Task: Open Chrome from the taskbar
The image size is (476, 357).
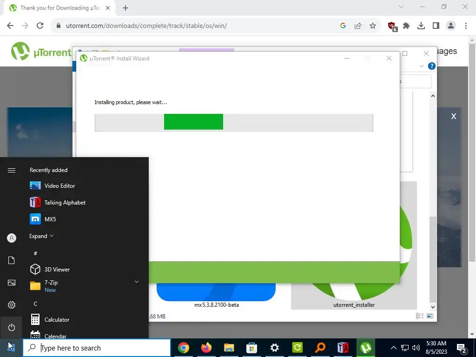Action: coord(184,348)
